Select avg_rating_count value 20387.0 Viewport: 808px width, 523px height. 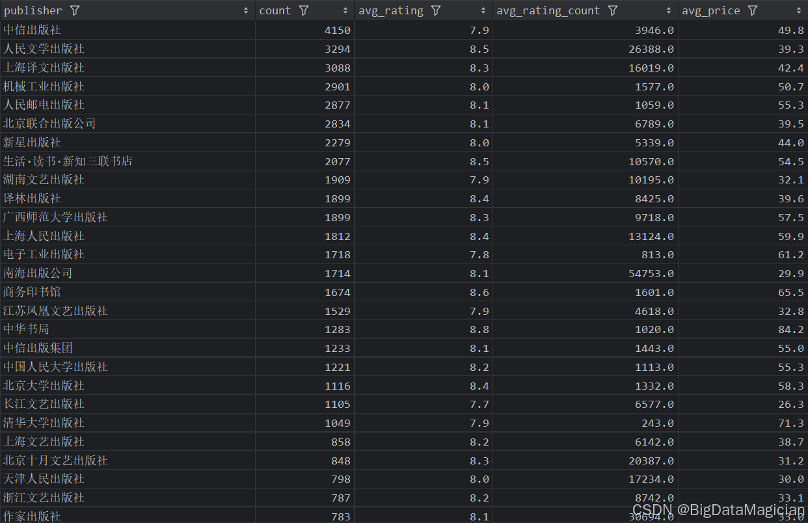651,461
